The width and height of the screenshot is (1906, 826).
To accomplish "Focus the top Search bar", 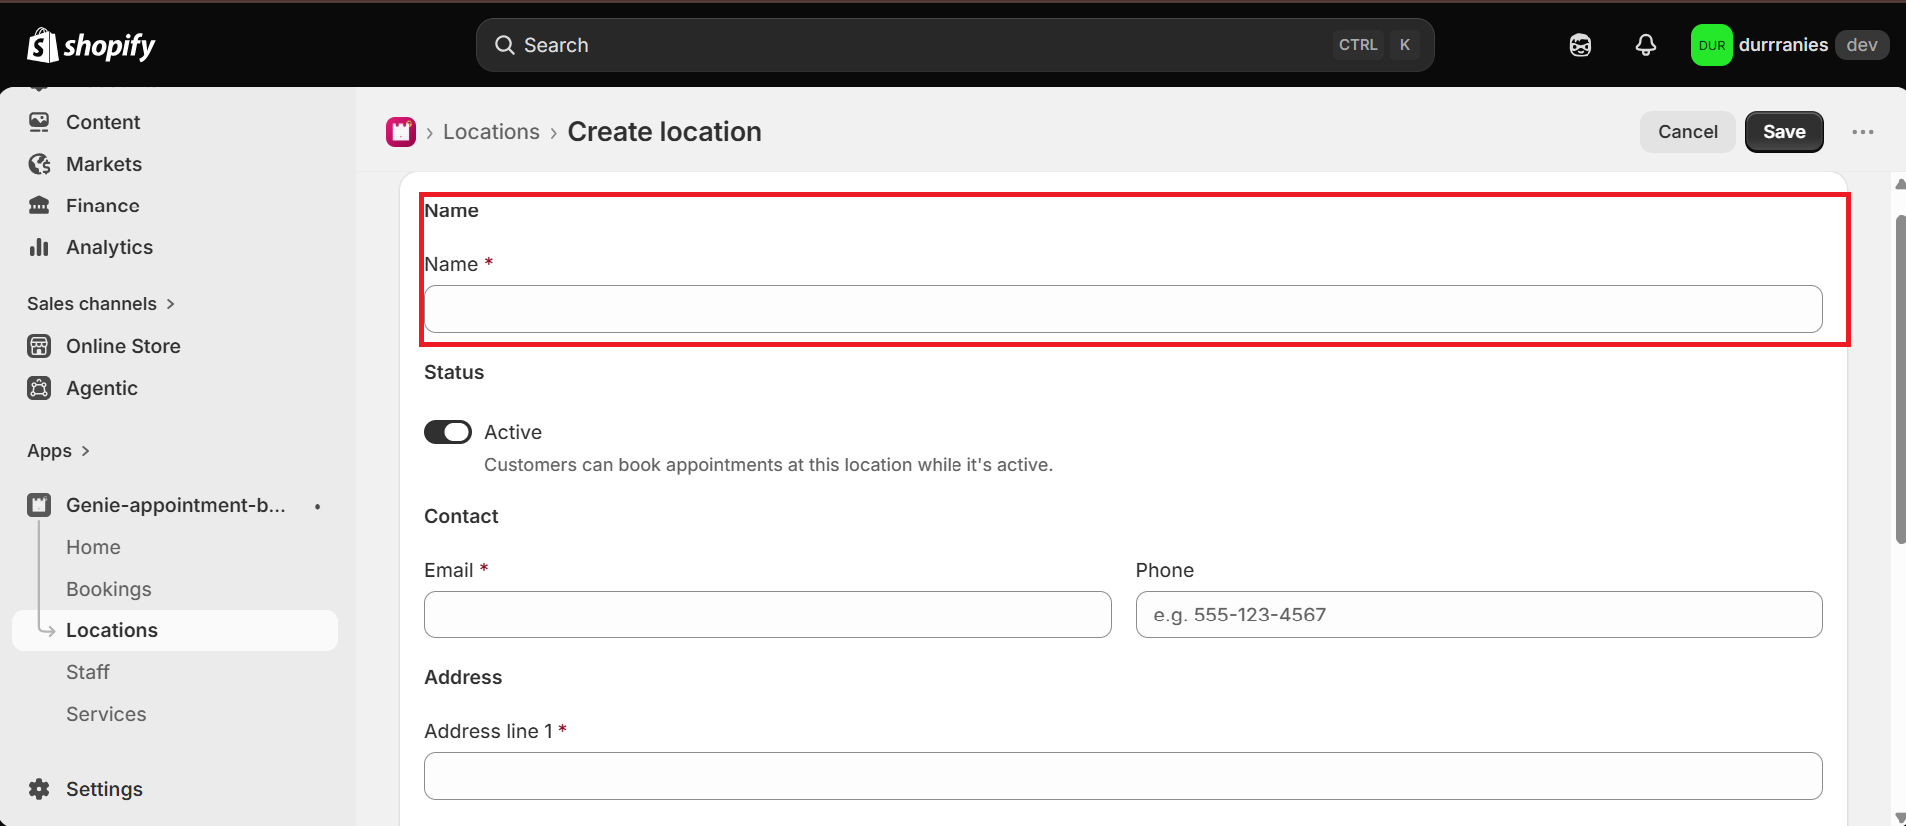I will tap(955, 45).
